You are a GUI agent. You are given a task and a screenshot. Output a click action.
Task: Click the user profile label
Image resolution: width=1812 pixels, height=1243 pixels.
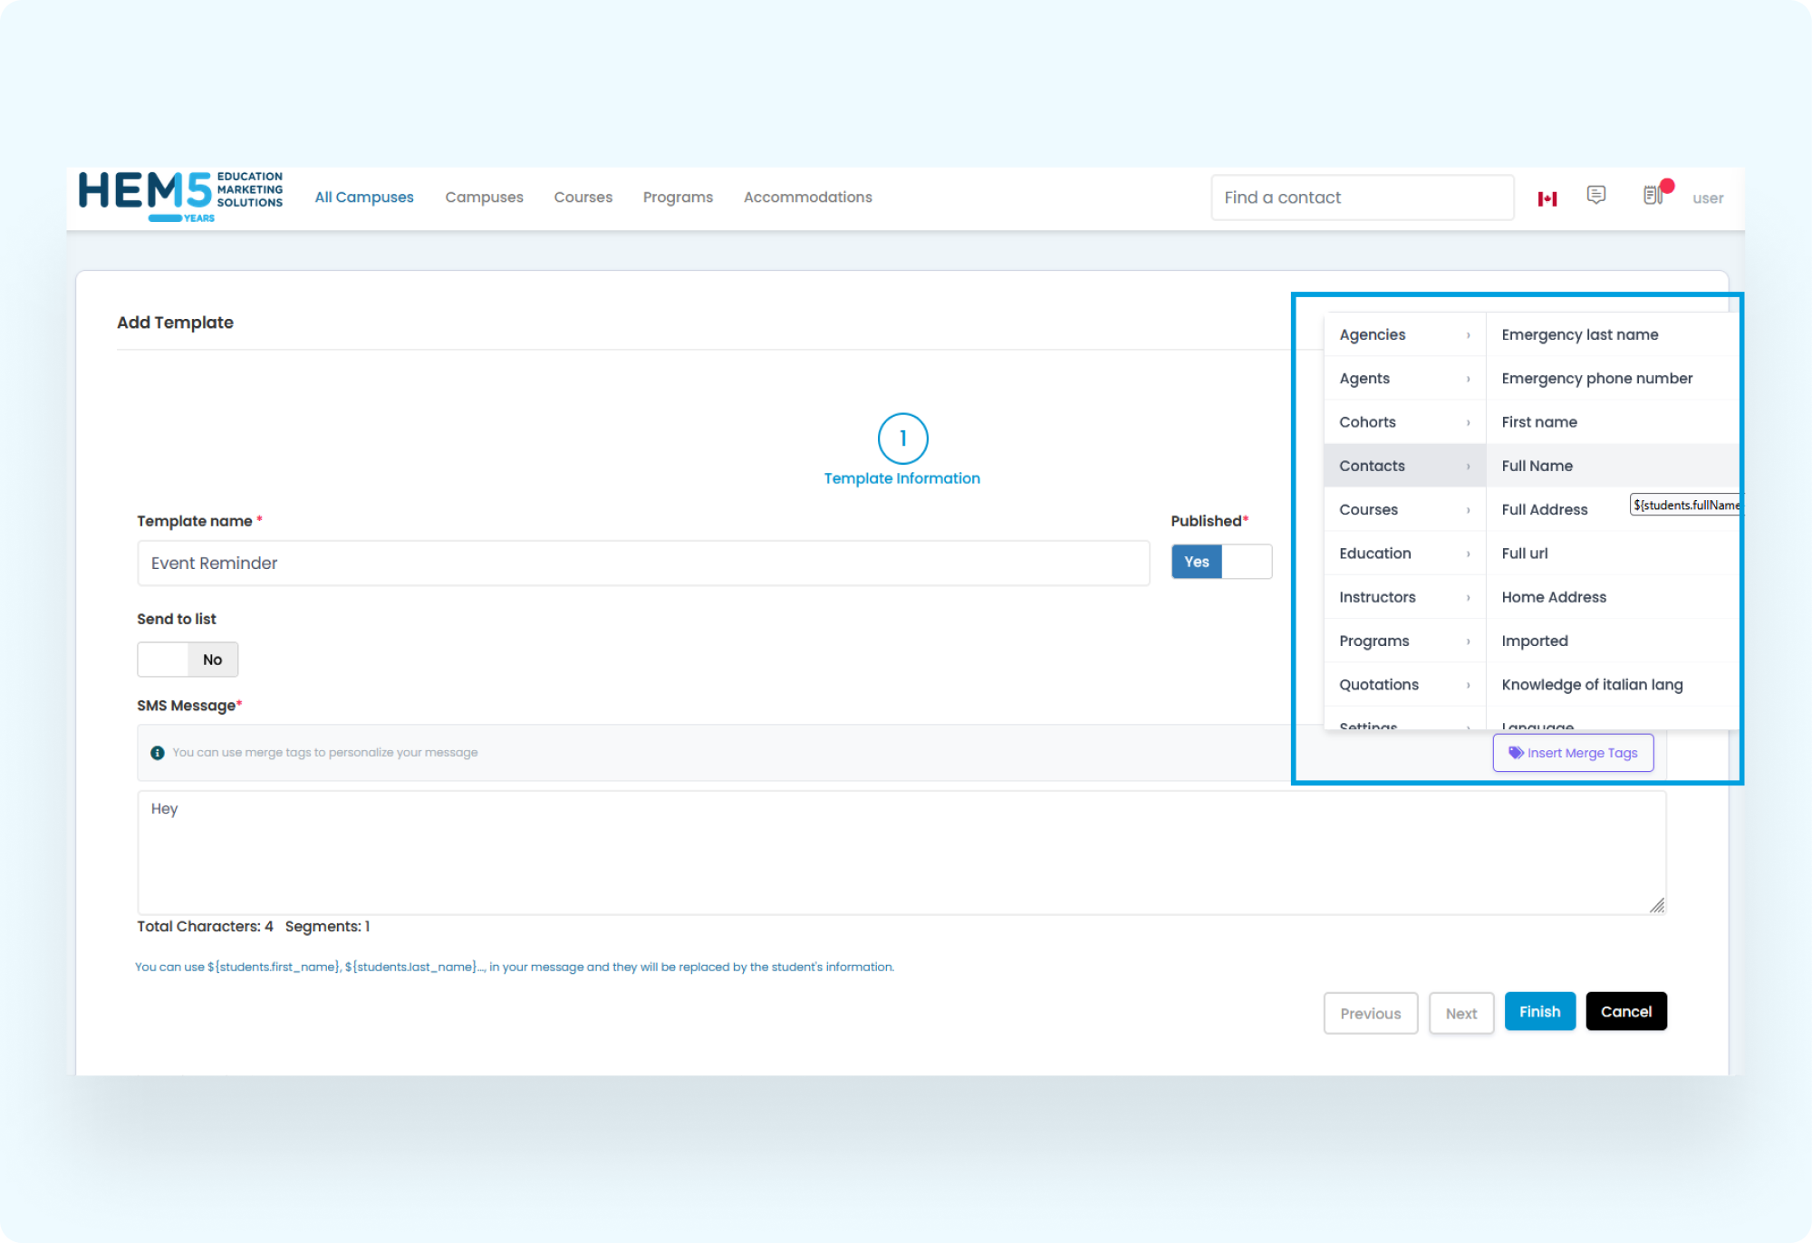1707,198
